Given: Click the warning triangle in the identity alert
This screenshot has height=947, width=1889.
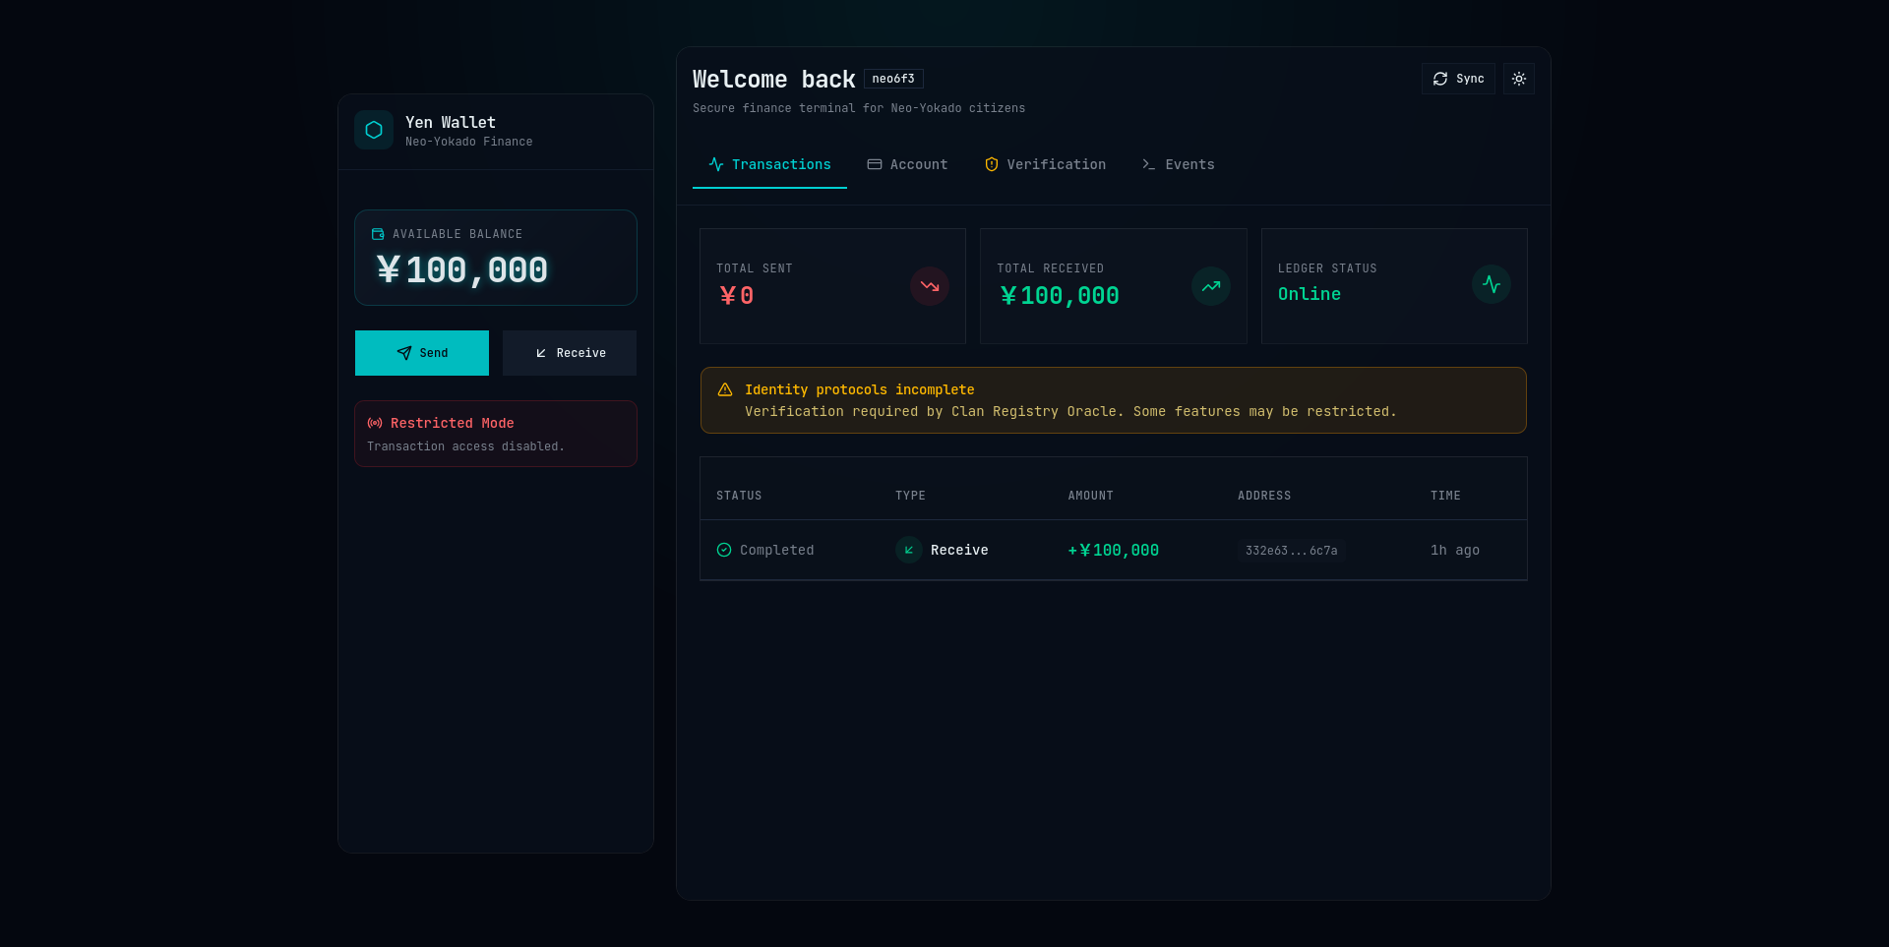Looking at the screenshot, I should (725, 389).
